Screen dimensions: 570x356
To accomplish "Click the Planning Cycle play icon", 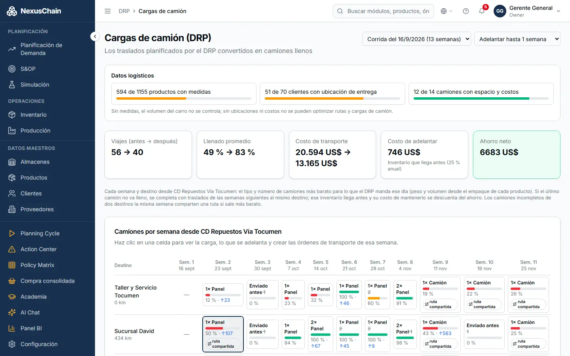I will tap(12, 233).
